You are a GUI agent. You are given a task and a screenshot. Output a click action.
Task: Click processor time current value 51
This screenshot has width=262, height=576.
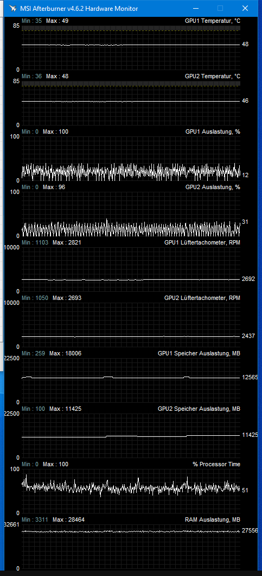point(245,490)
